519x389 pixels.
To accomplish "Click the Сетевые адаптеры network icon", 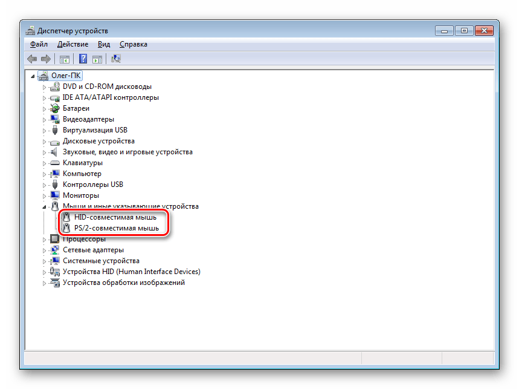I will pos(54,250).
